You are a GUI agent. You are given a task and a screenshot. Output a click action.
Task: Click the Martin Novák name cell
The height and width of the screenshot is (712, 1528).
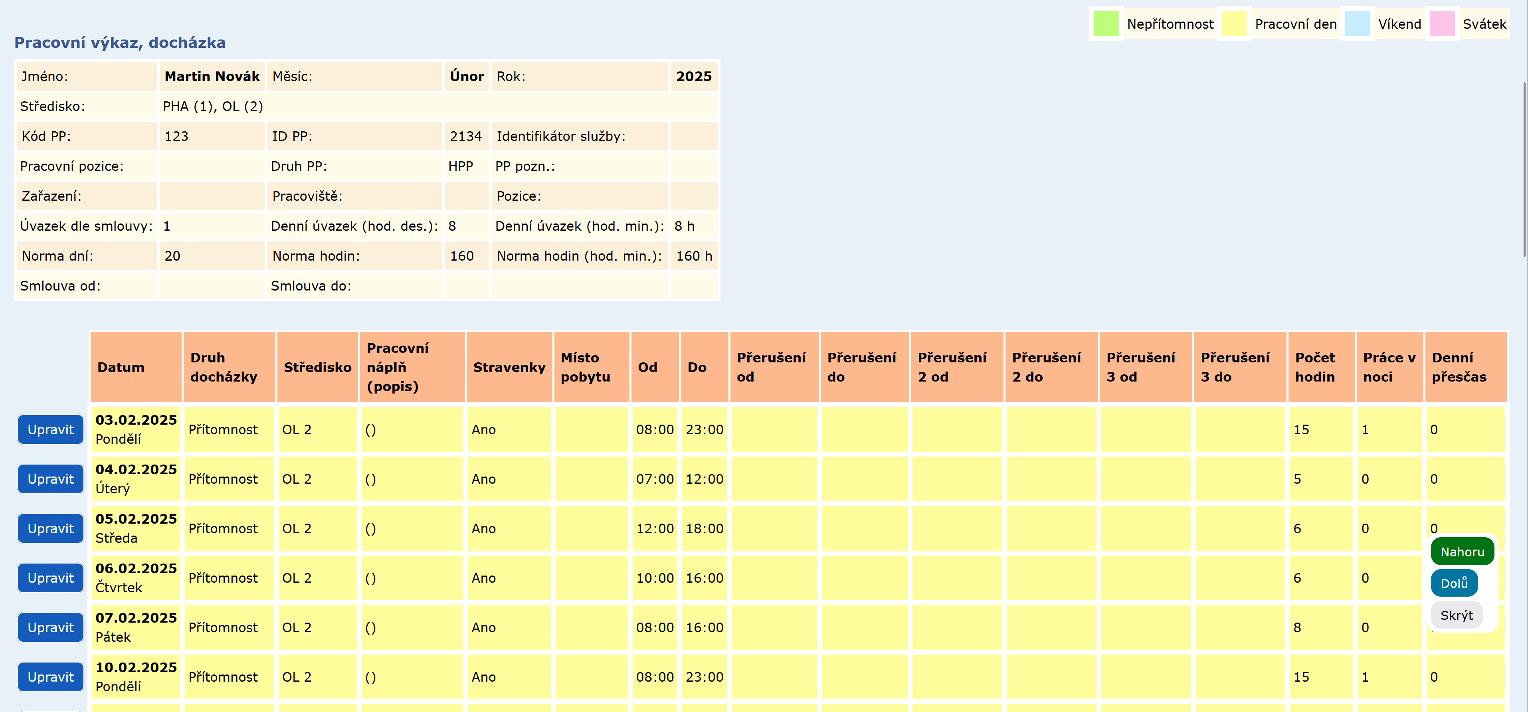pos(212,77)
